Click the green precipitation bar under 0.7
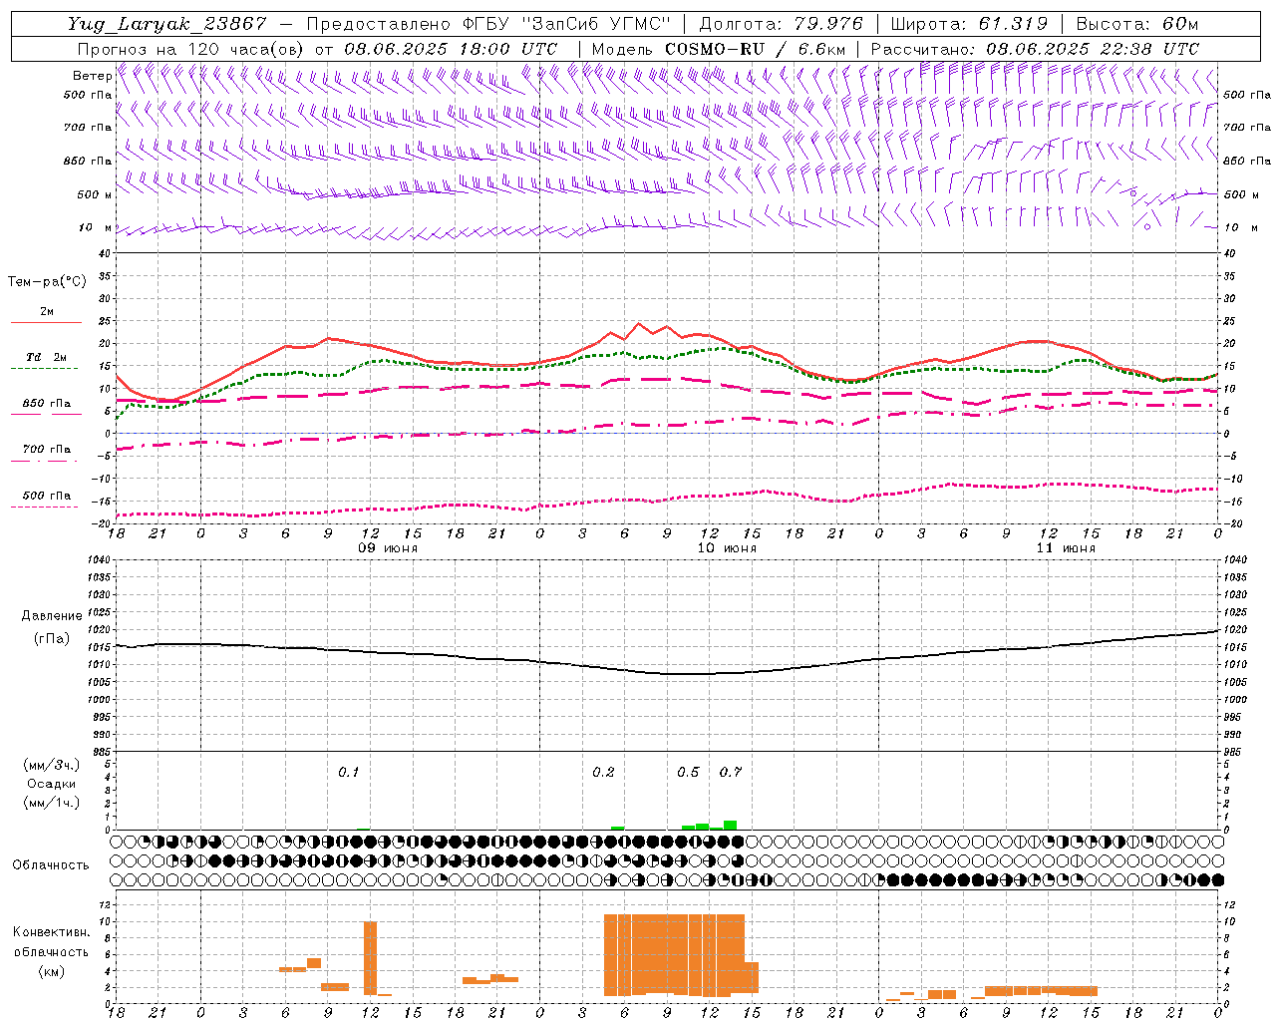The width and height of the screenshot is (1276, 1021). point(731,826)
